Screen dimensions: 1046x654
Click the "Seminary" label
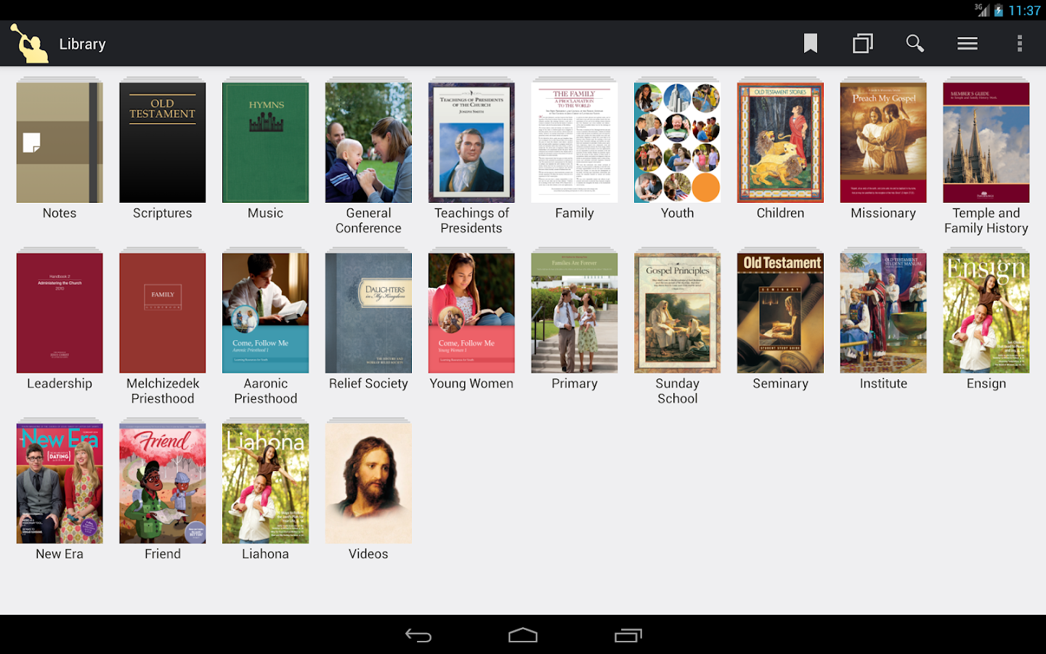(x=781, y=384)
